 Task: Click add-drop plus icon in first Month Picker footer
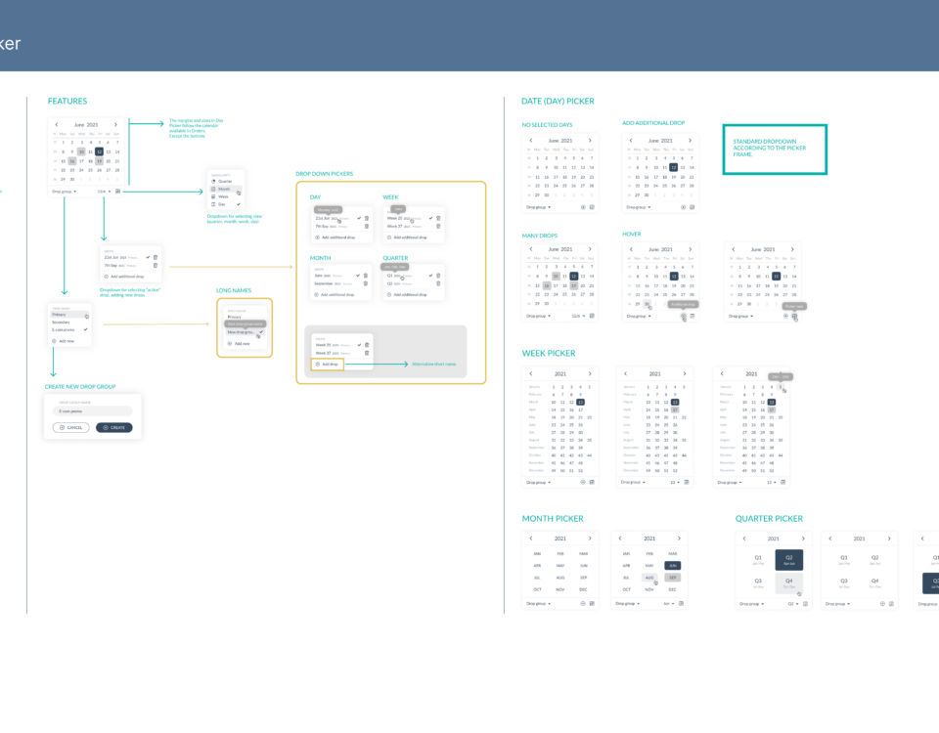(583, 604)
